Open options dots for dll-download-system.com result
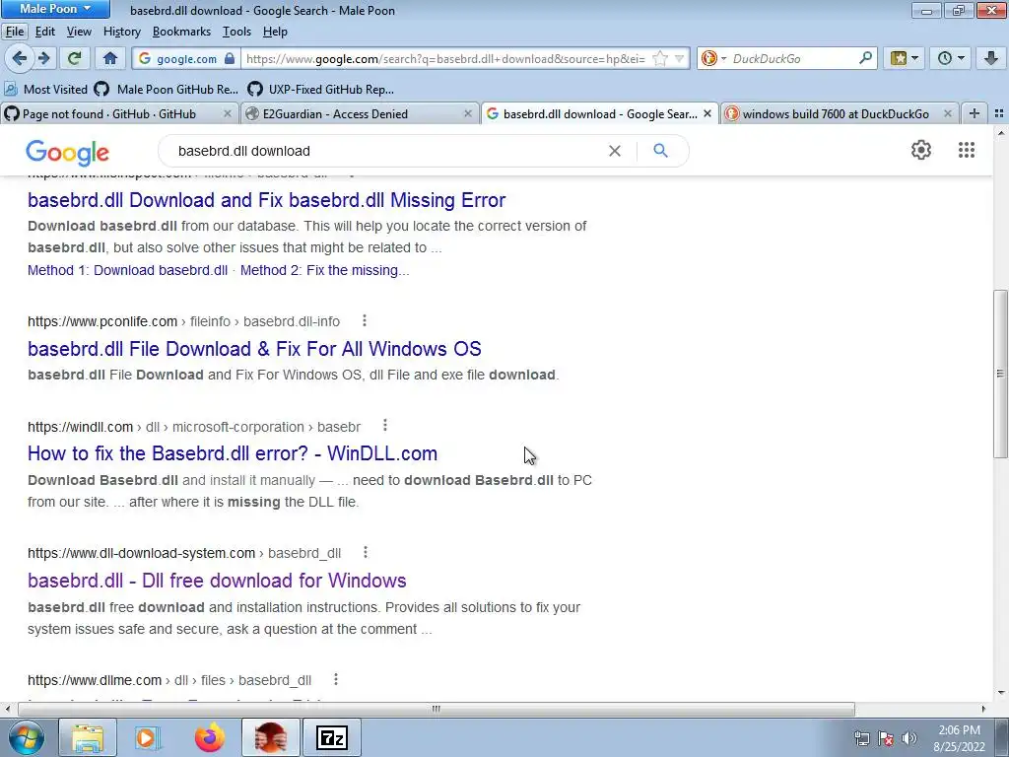Image resolution: width=1009 pixels, height=757 pixels. click(365, 552)
